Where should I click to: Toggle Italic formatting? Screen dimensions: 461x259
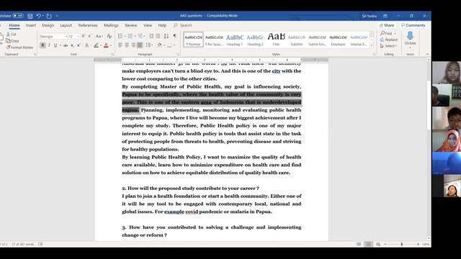(x=49, y=45)
